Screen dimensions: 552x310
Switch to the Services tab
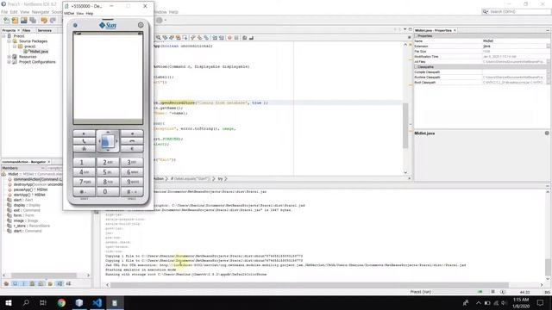pos(45,31)
